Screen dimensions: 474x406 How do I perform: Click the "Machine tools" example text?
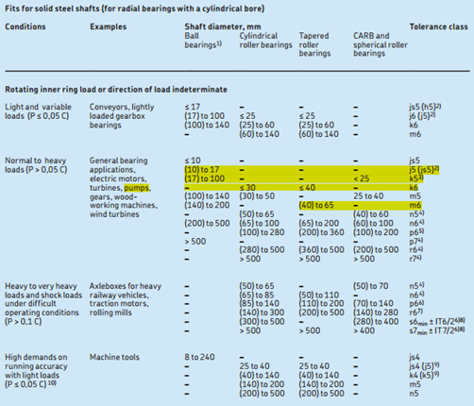click(x=114, y=357)
